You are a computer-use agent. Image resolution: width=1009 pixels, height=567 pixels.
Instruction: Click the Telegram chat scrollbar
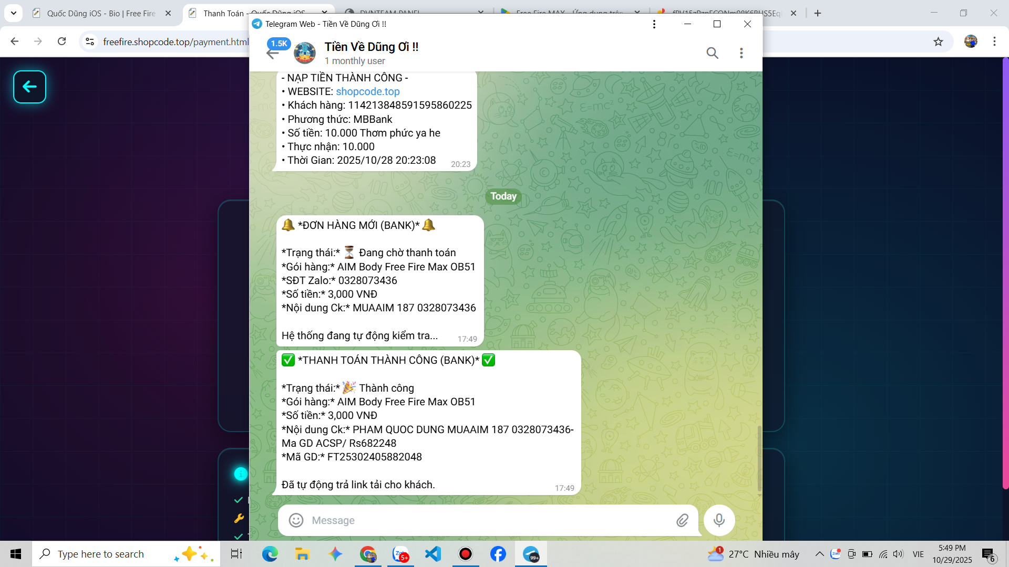point(759,459)
